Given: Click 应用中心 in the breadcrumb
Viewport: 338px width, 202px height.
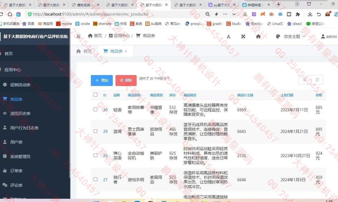Looking at the screenshot, I should (119, 36).
